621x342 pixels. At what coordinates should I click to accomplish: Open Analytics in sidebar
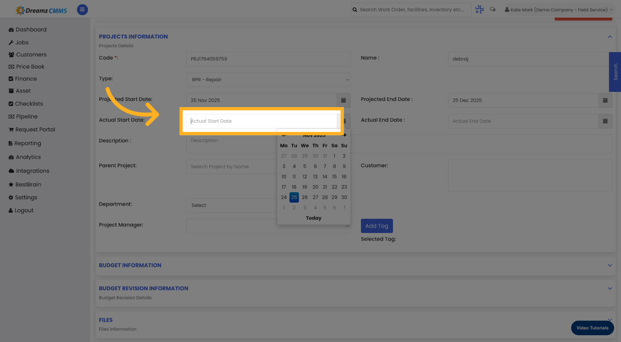25,157
